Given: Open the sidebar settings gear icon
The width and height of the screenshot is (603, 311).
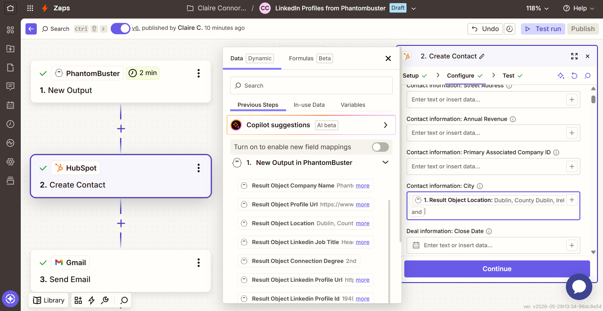Looking at the screenshot, I should pyautogui.click(x=10, y=162).
